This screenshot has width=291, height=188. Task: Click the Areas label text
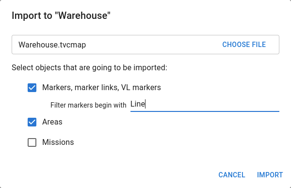coord(52,122)
